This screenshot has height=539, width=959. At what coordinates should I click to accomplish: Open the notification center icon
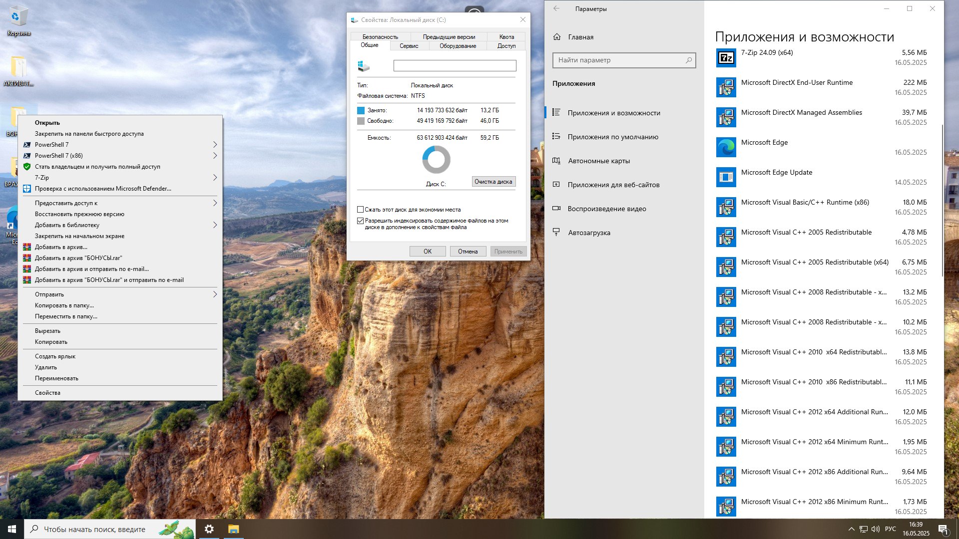click(943, 529)
